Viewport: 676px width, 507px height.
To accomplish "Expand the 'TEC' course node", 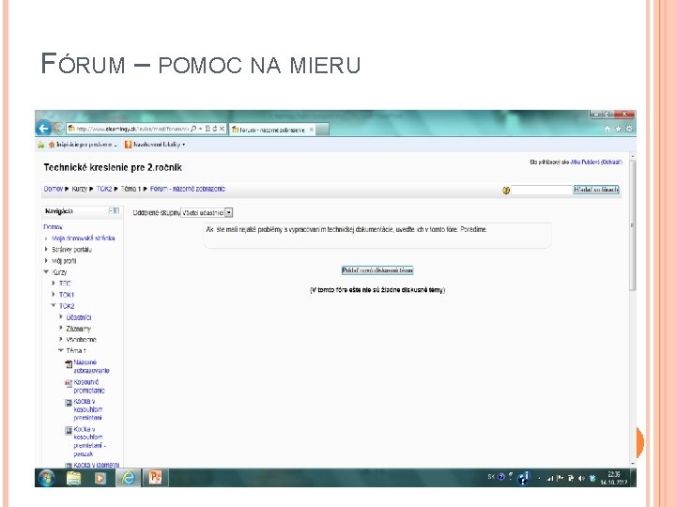I will pos(54,284).
